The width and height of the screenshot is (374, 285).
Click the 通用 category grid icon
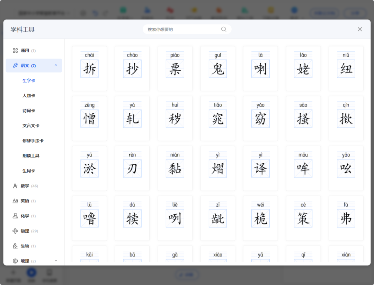[x=15, y=51]
